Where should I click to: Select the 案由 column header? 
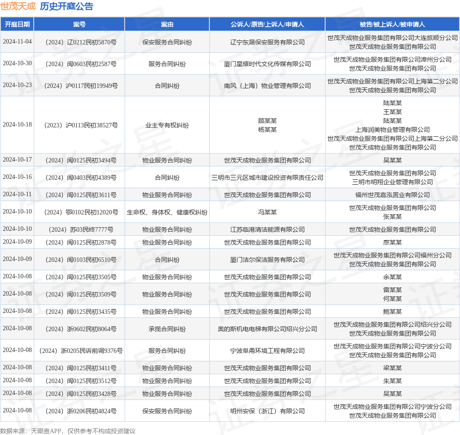pos(167,24)
